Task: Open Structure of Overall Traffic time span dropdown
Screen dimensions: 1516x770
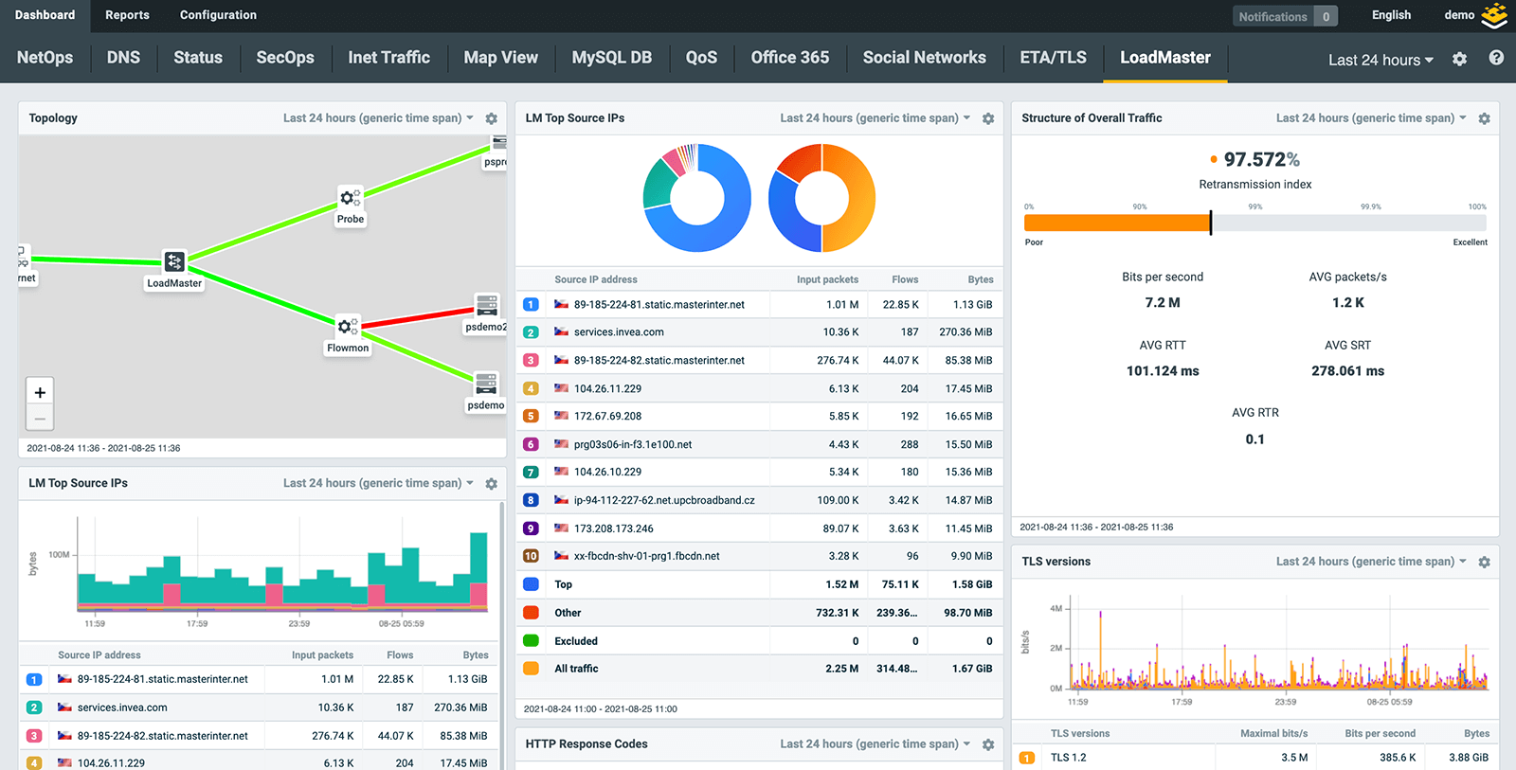Action: coord(1371,118)
